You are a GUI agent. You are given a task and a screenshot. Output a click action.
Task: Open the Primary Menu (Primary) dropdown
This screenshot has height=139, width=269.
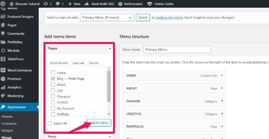107,18
